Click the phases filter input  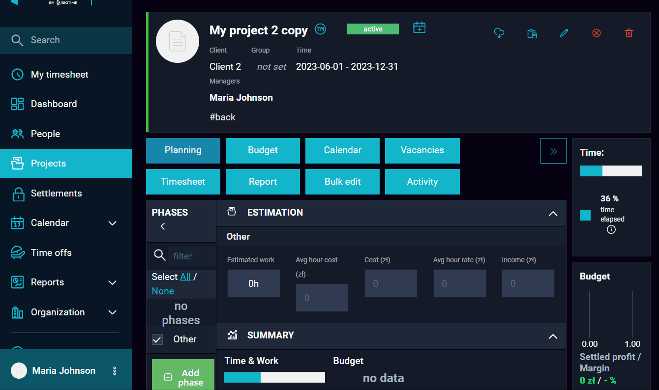point(192,256)
